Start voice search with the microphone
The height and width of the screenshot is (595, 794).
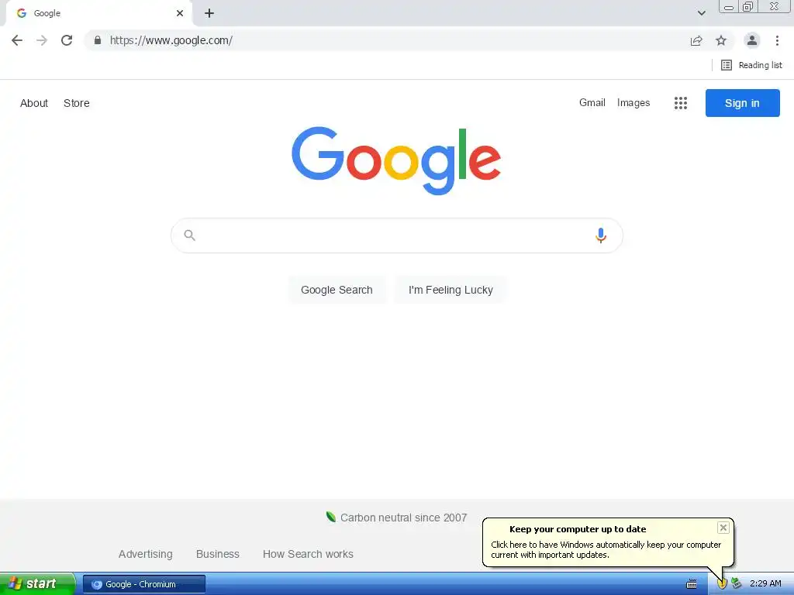click(601, 236)
